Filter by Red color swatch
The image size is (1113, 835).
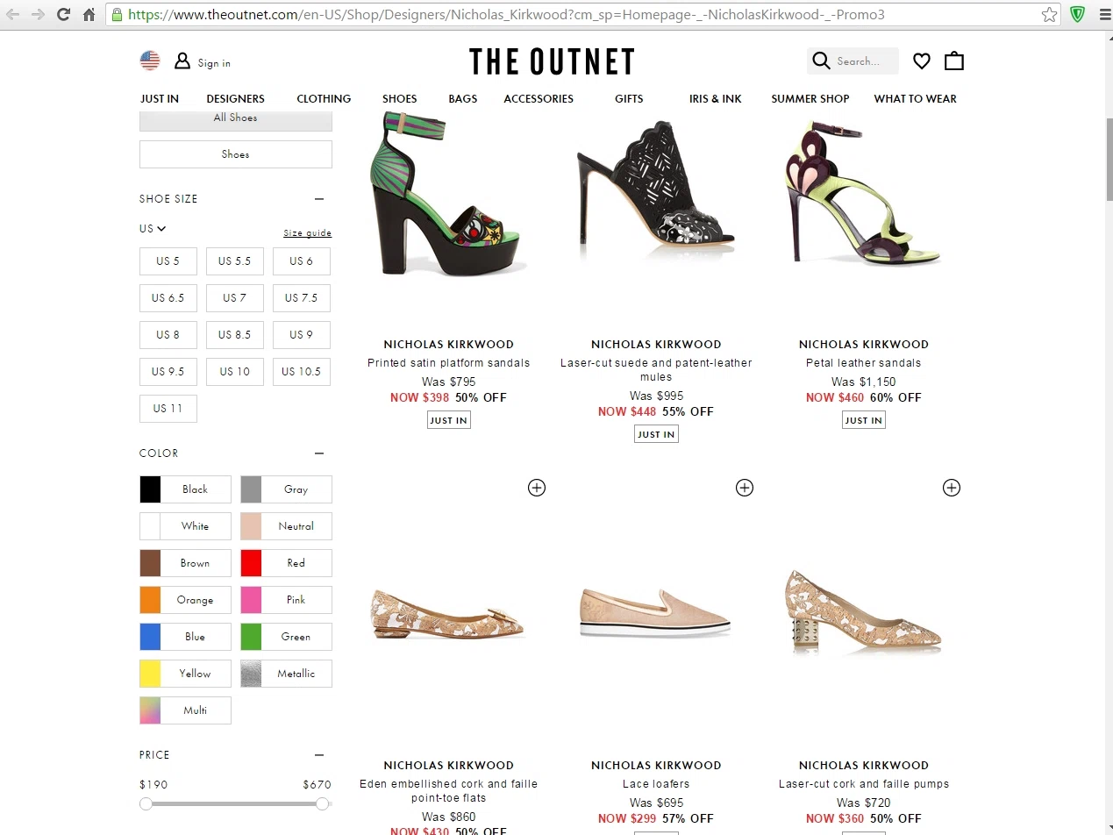click(x=286, y=563)
